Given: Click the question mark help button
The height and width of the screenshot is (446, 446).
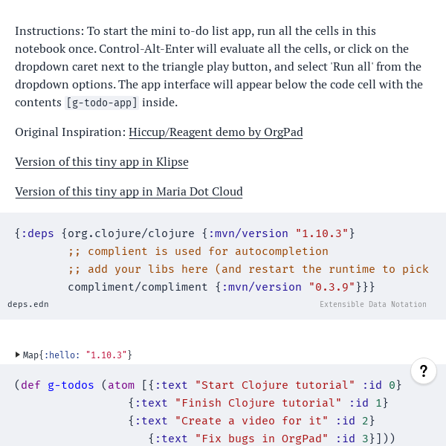Looking at the screenshot, I should [423, 371].
